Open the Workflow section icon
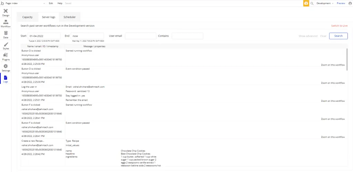Viewport: 353px width, 172px height. click(x=6, y=24)
